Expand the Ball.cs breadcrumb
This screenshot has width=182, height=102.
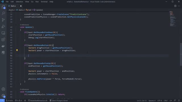coord(20,10)
